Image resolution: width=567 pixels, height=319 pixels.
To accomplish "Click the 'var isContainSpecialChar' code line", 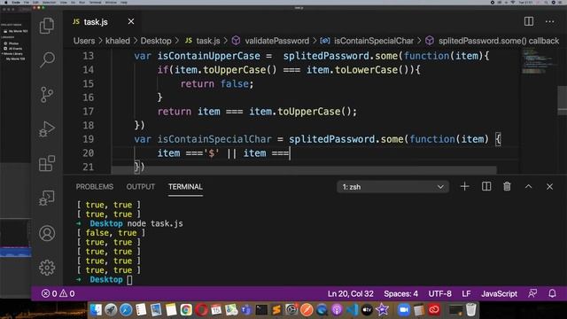I will [317, 139].
